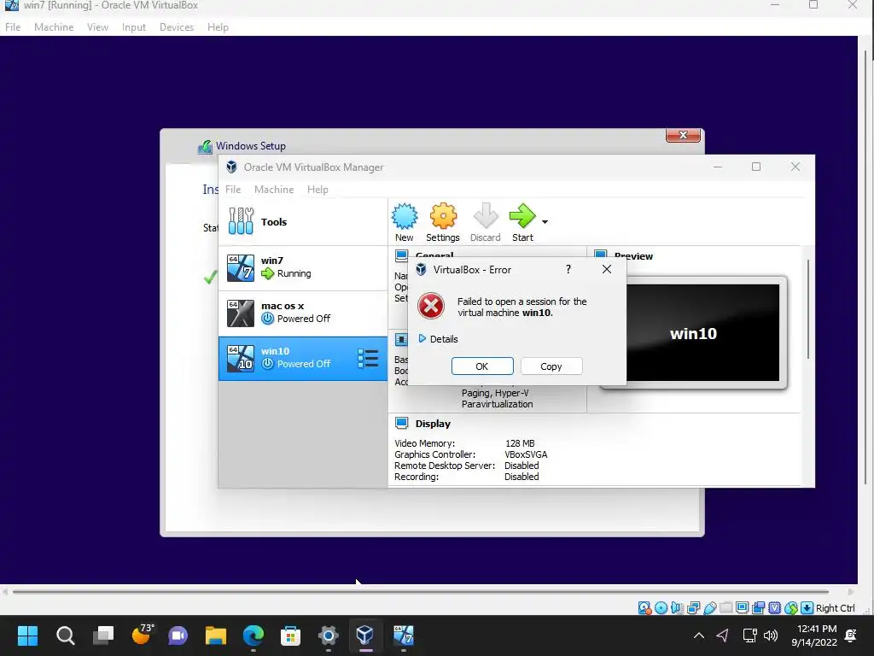The image size is (874, 656).
Task: Select the mac os x machine entry
Action: [x=303, y=313]
